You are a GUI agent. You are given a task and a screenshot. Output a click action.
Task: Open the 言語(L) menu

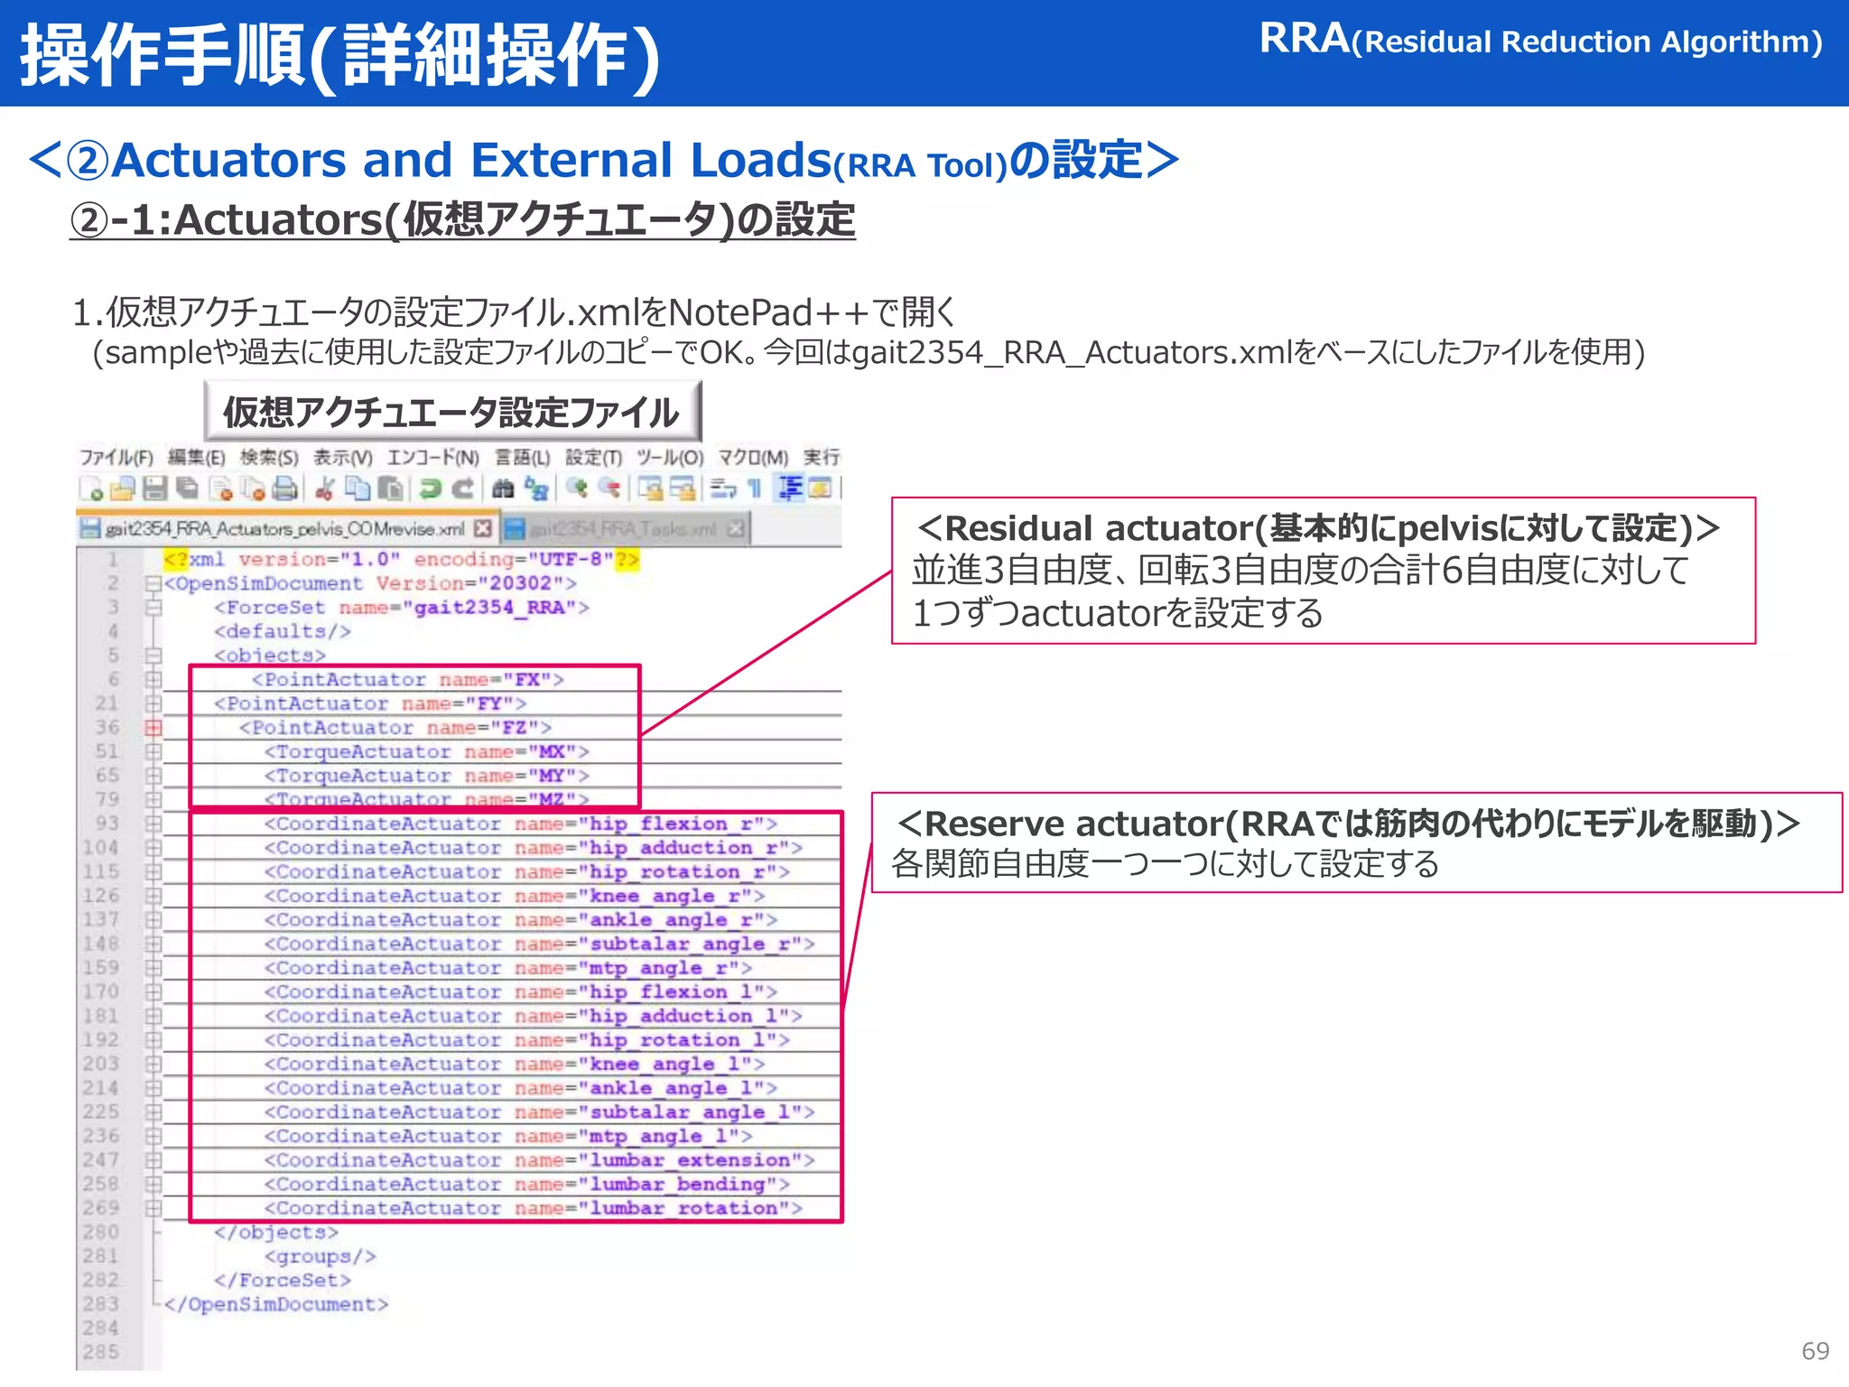tap(523, 457)
